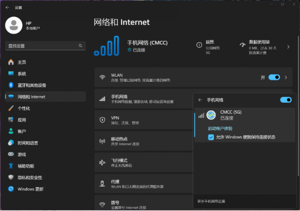Open the VPN settings row

pos(144,120)
